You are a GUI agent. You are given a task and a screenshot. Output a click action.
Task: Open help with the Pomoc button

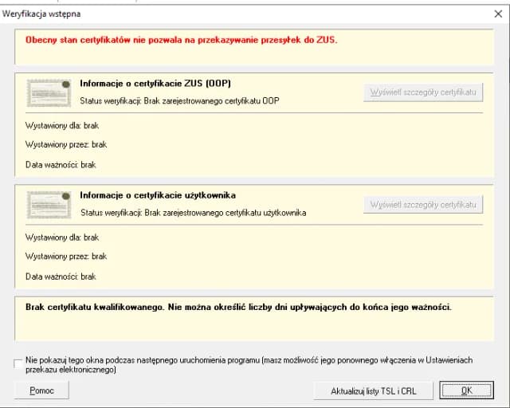(x=41, y=390)
